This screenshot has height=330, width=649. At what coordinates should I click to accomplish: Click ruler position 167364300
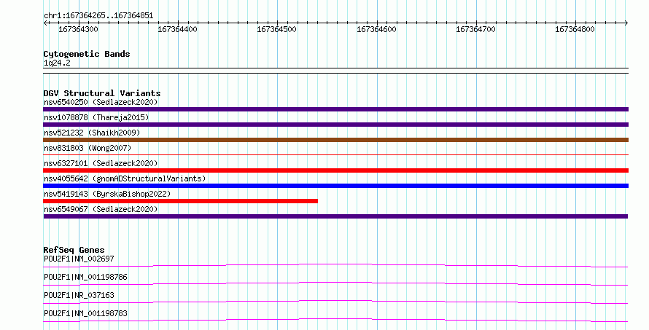78,29
